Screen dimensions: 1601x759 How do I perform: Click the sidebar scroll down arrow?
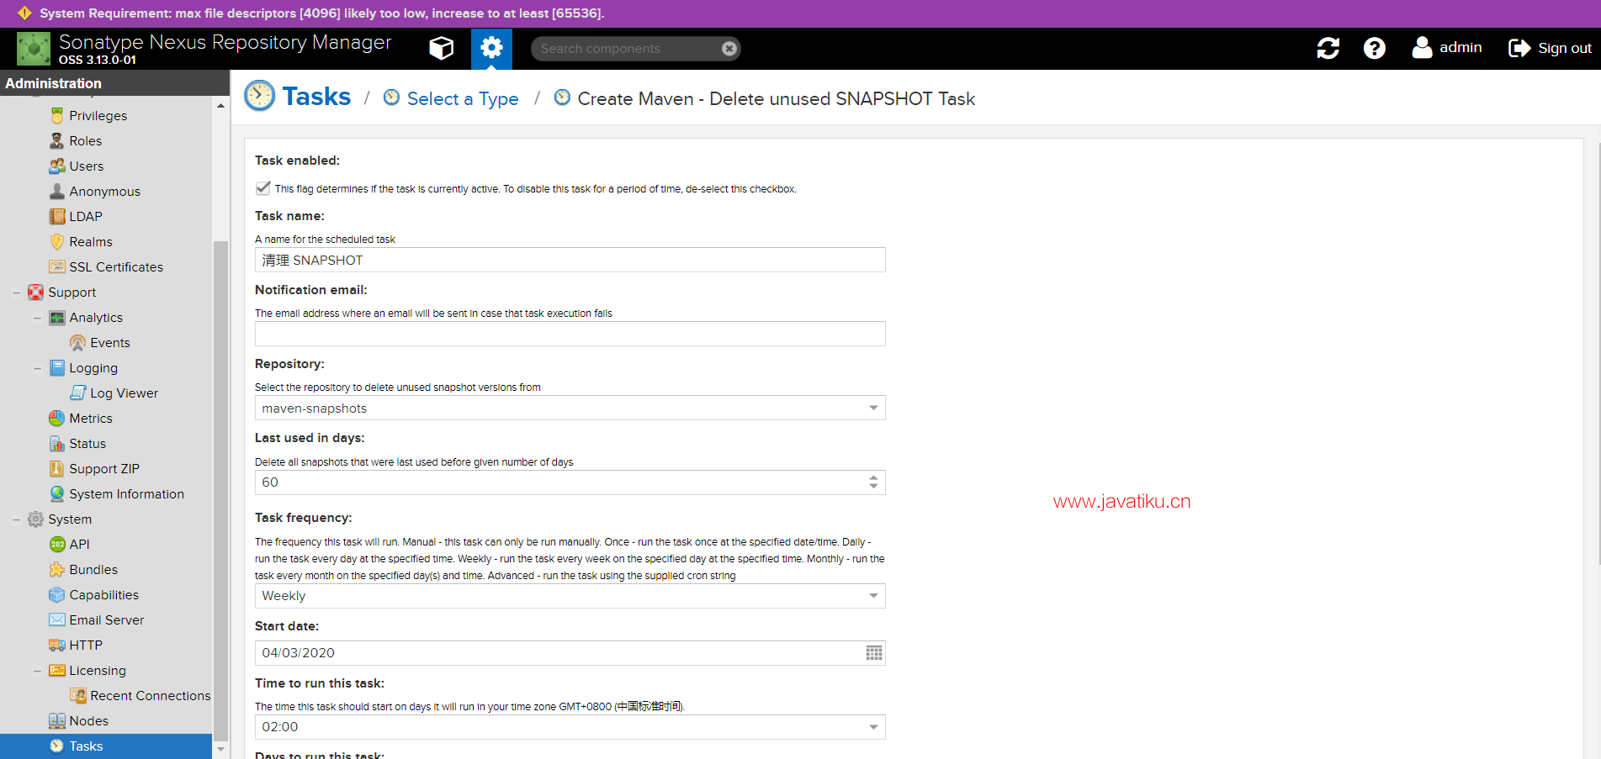pyautogui.click(x=220, y=749)
